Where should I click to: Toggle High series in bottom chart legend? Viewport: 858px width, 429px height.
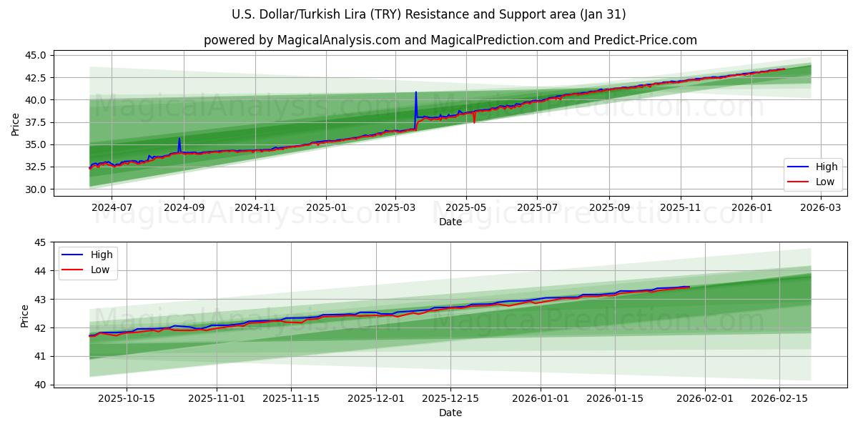[95, 255]
